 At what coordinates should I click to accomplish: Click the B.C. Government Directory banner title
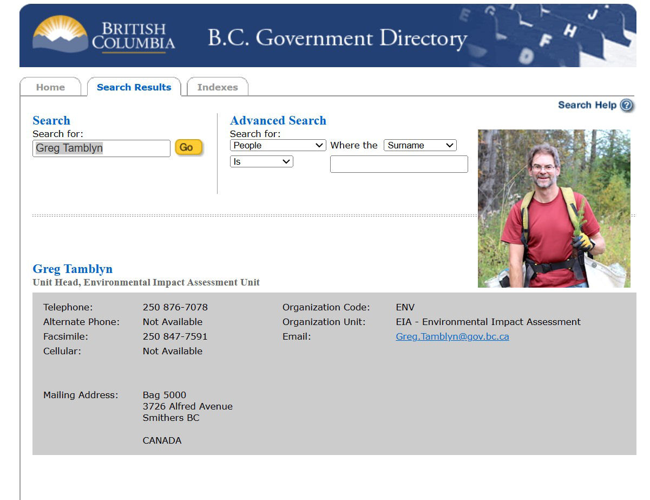tap(337, 38)
